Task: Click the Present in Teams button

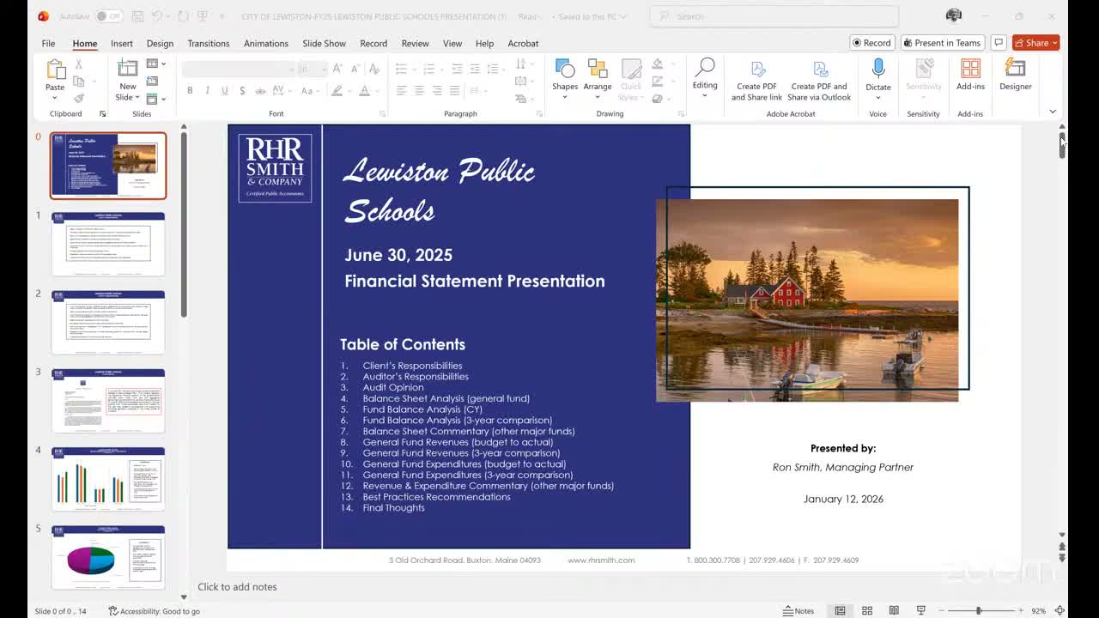Action: 941,43
